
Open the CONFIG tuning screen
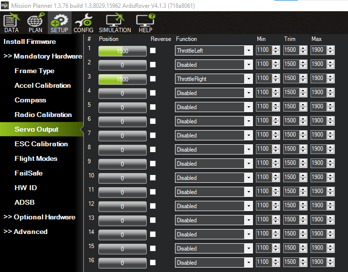[x=83, y=22]
